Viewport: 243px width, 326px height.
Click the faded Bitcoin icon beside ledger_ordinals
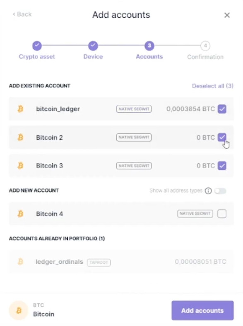pos(20,261)
